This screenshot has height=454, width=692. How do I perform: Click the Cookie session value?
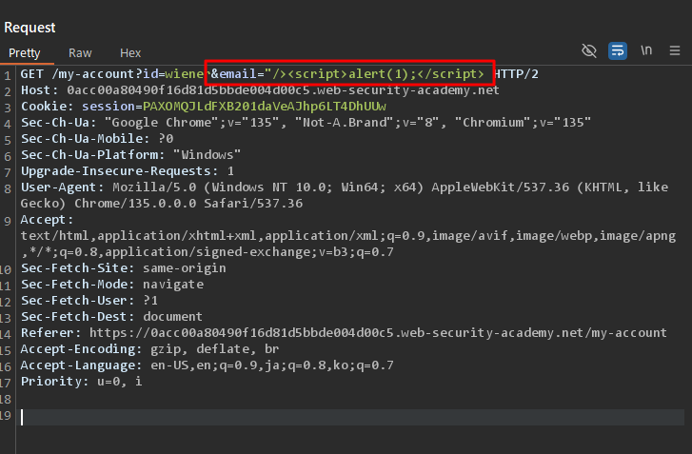point(265,107)
